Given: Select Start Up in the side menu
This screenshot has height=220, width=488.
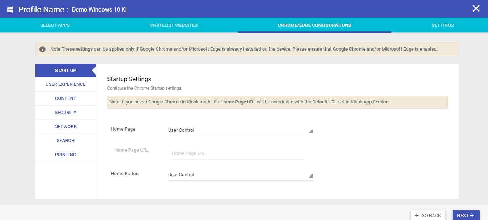Looking at the screenshot, I should (x=65, y=71).
